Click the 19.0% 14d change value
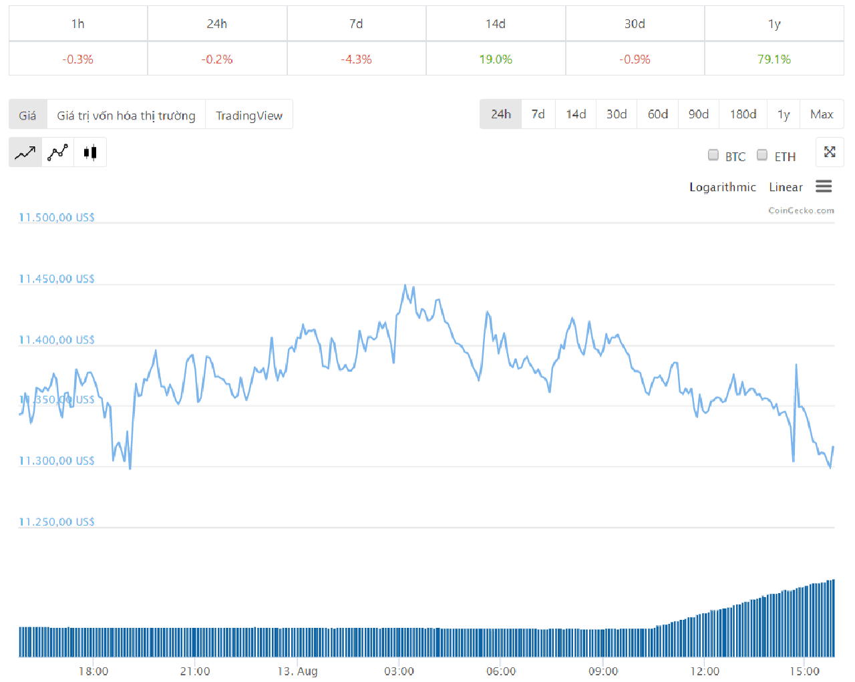855x682 pixels. tap(496, 59)
